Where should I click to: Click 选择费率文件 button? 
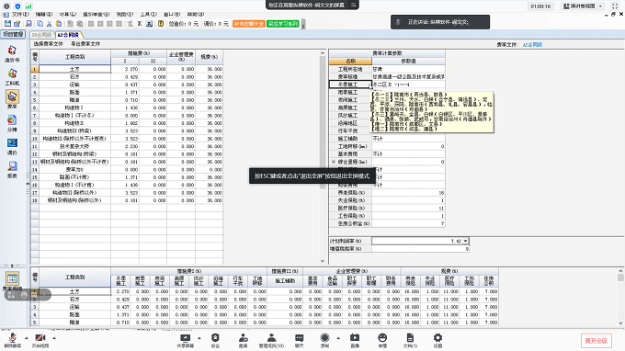tap(48, 44)
